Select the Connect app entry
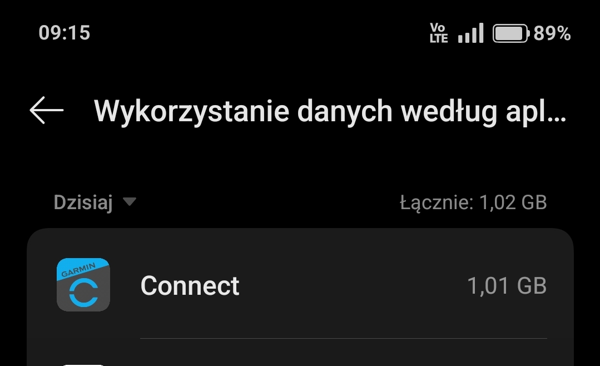 click(x=300, y=285)
